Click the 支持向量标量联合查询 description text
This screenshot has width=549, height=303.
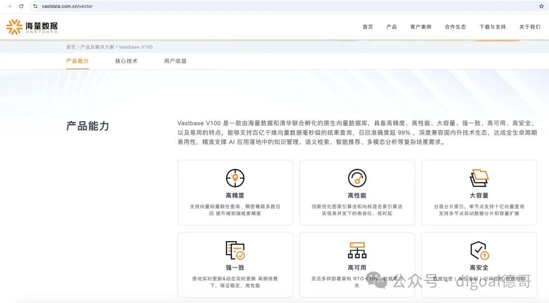(x=235, y=210)
